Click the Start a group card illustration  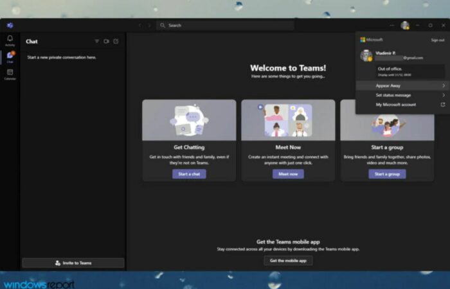click(387, 126)
